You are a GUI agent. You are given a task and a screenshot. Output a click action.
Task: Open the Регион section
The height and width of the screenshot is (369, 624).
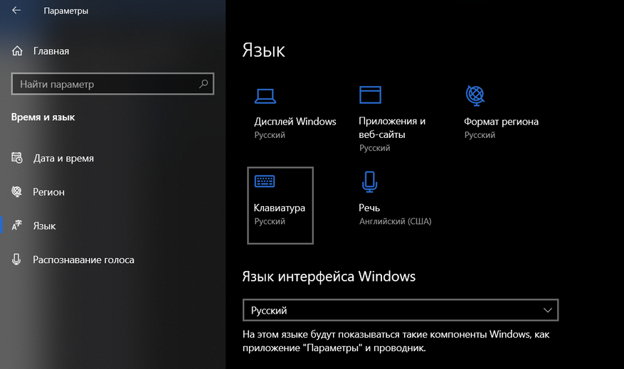point(48,192)
